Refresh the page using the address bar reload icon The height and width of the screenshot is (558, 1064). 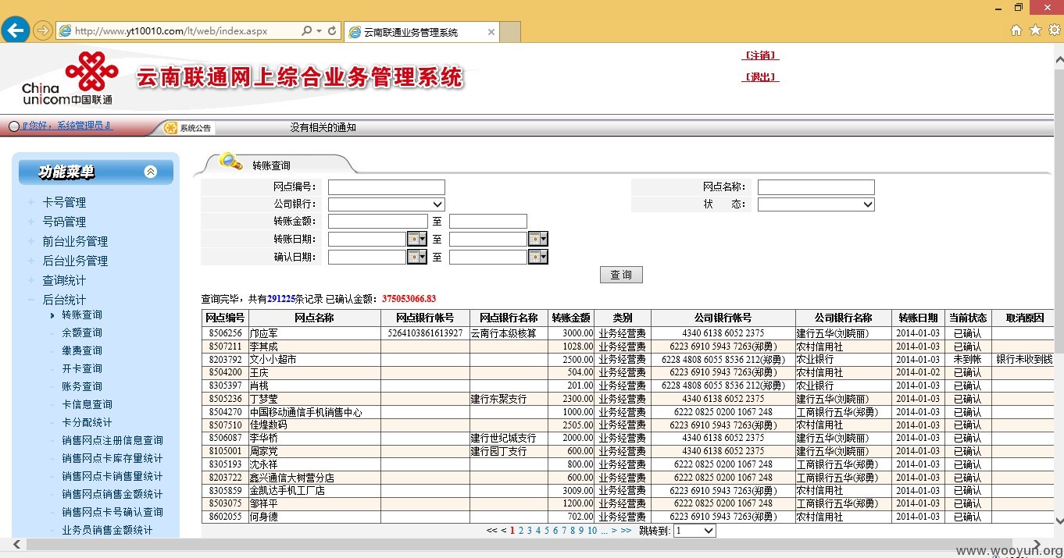click(332, 31)
